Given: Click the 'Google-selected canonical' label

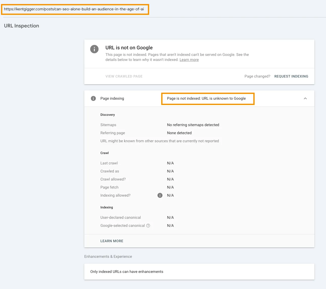Looking at the screenshot, I should (123, 226).
